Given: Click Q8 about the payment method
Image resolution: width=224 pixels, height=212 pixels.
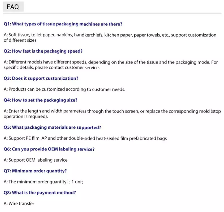Looking at the screenshot, I should coord(40,192).
